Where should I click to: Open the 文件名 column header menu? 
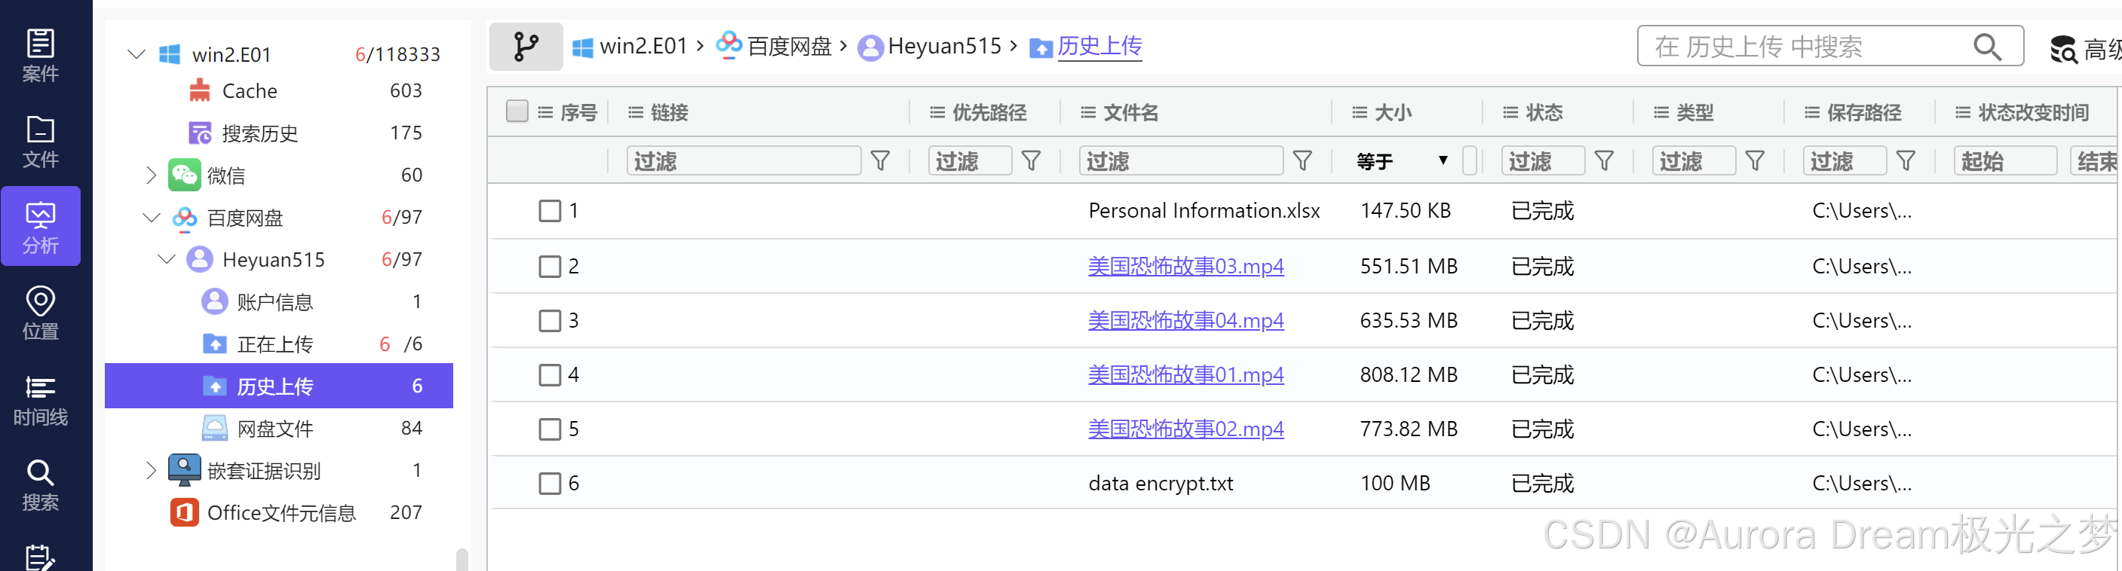point(1088,113)
